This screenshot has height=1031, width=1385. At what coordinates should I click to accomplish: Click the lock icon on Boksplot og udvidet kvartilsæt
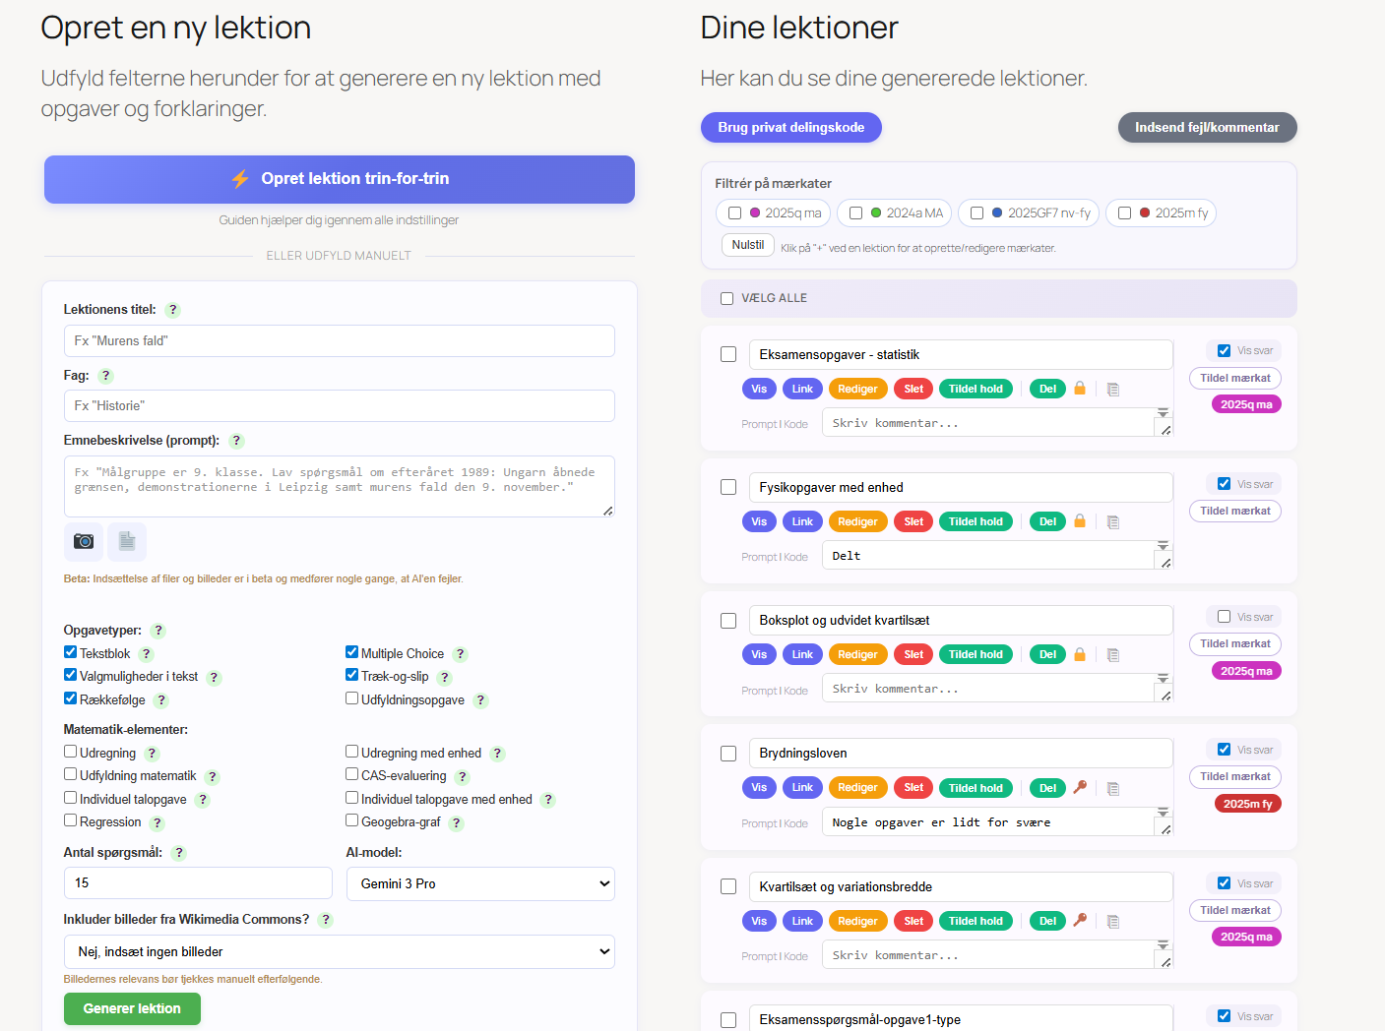[1080, 655]
